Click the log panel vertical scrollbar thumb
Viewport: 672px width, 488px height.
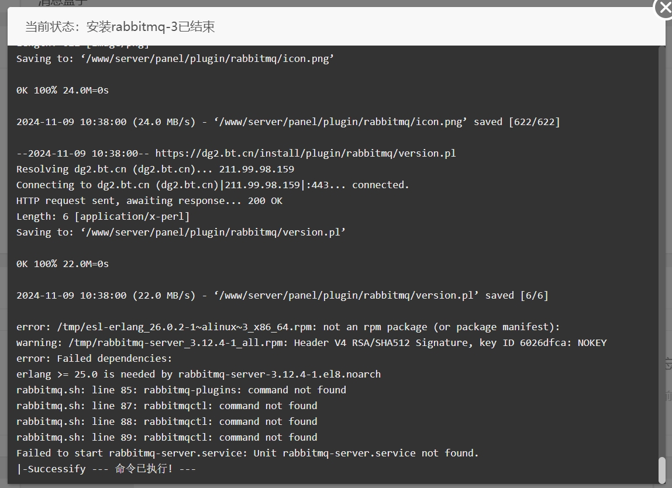[x=661, y=470]
